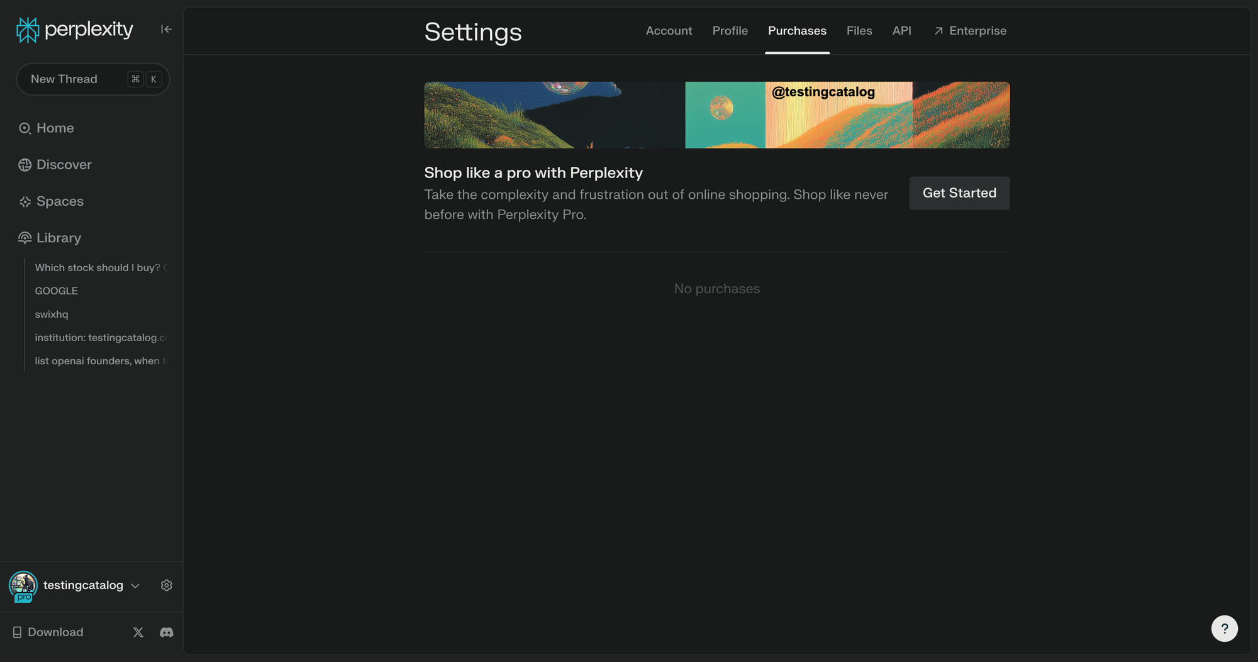Open the Home page
The height and width of the screenshot is (662, 1258).
click(x=47, y=128)
